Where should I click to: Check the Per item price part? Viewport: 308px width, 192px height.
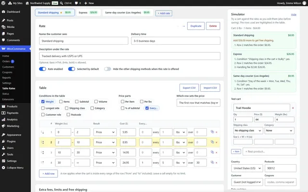[123, 101]
